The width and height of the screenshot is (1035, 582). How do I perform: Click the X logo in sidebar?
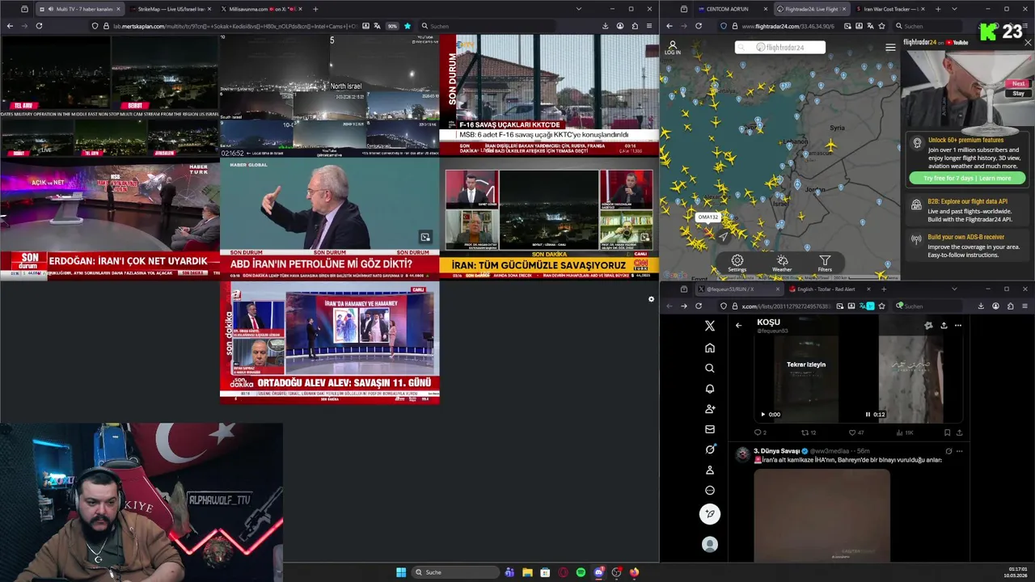coord(710,326)
